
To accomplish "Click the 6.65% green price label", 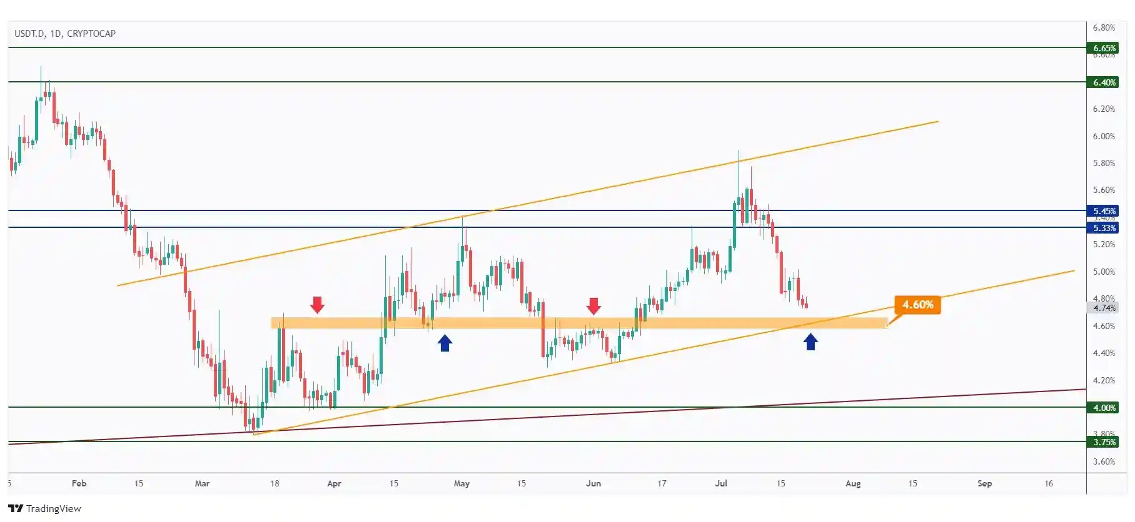I will pyautogui.click(x=1104, y=48).
